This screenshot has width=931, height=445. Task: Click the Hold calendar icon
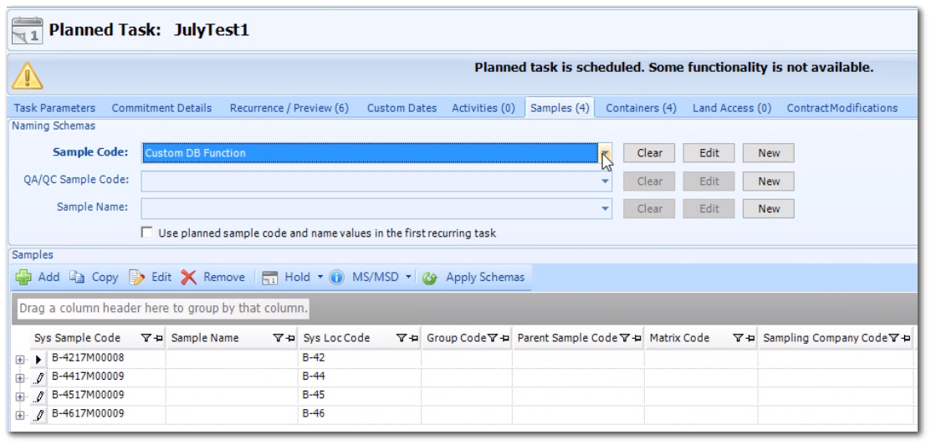(270, 278)
